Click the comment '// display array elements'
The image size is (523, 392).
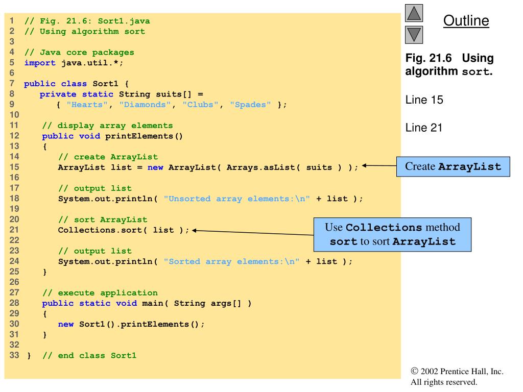(107, 126)
